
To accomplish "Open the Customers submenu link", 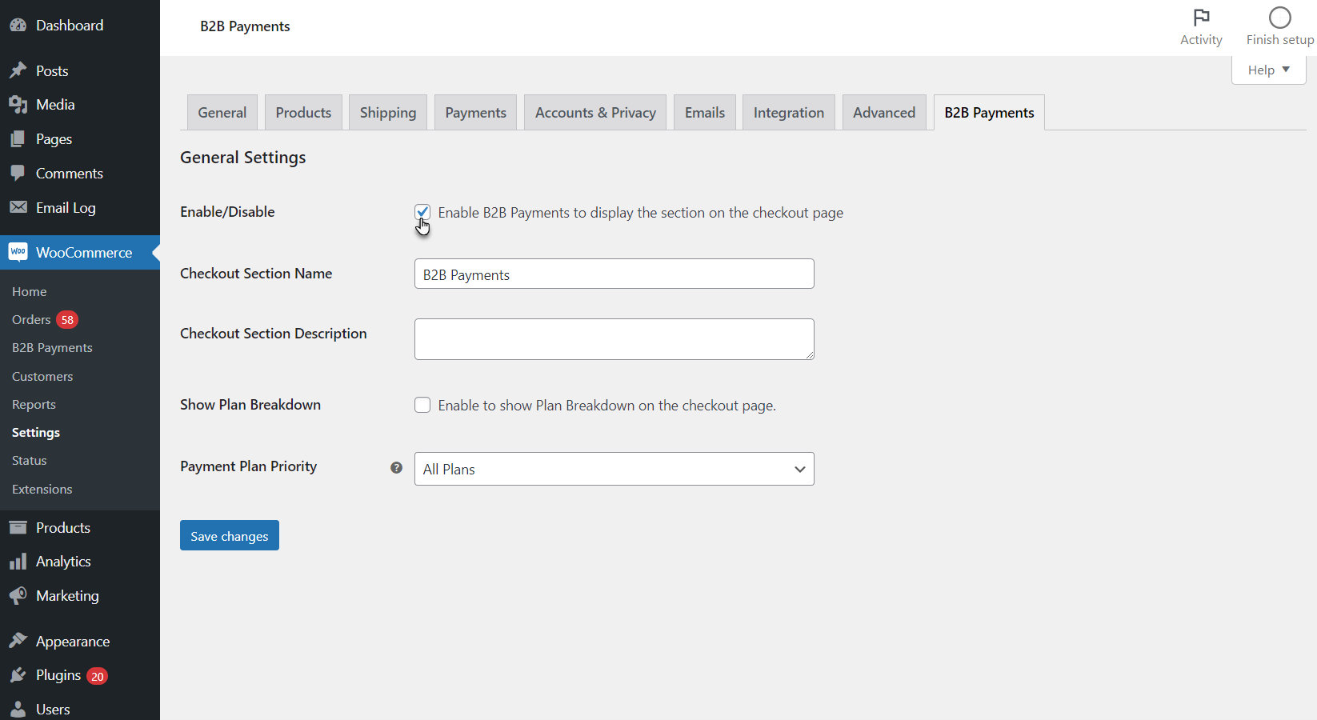I will click(42, 377).
